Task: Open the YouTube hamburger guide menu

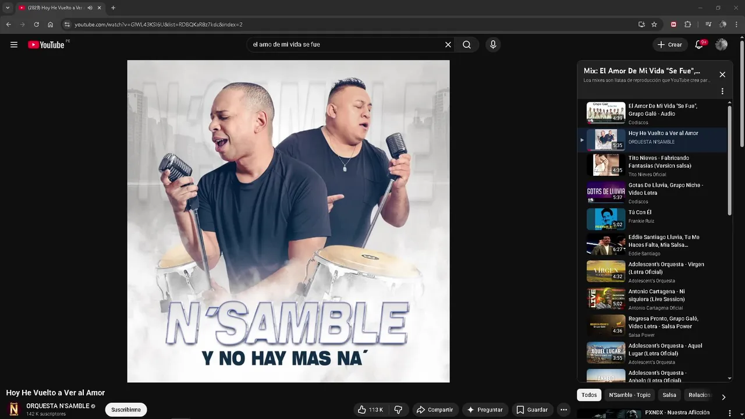Action: coord(14,45)
